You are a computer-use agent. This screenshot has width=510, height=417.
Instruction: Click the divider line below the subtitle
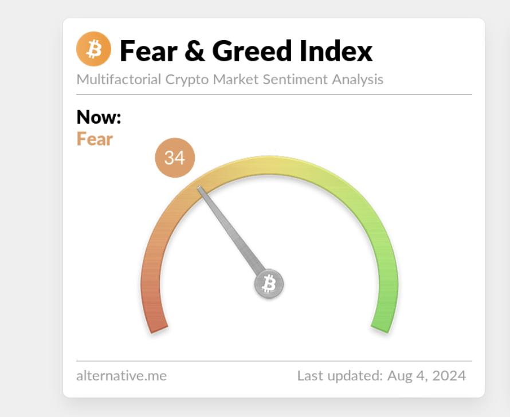(274, 95)
